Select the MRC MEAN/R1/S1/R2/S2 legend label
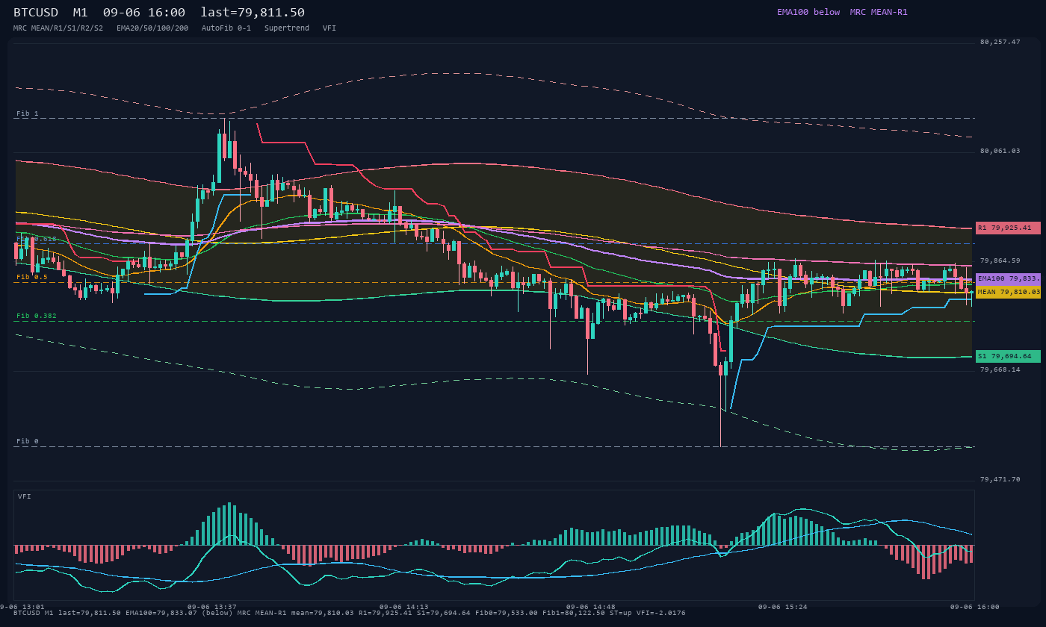Viewport: 1046px width, 627px height. click(58, 28)
